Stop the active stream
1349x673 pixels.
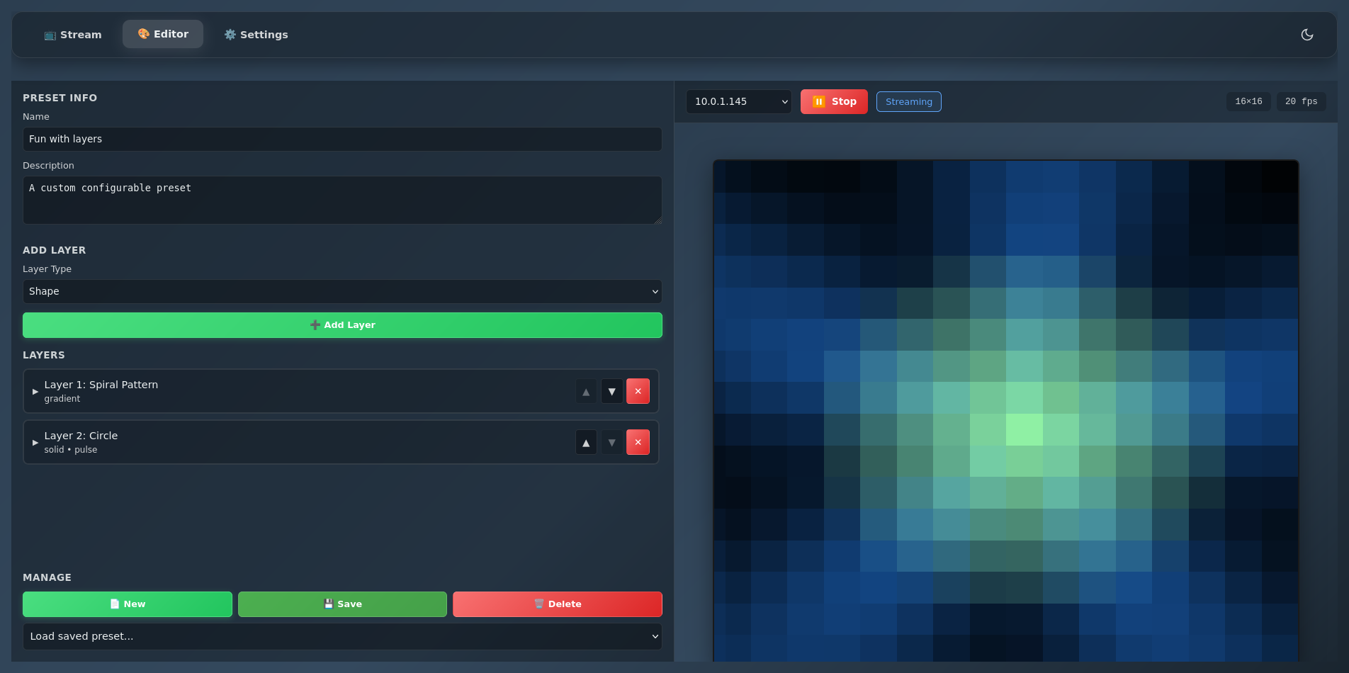(834, 101)
